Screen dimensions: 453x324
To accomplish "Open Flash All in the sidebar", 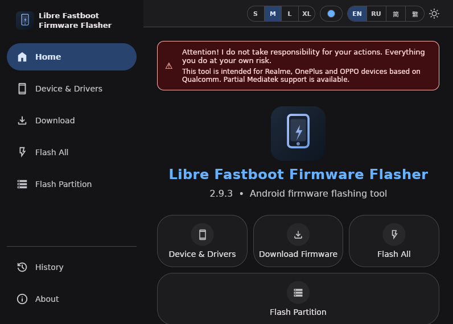I will 72,152.
